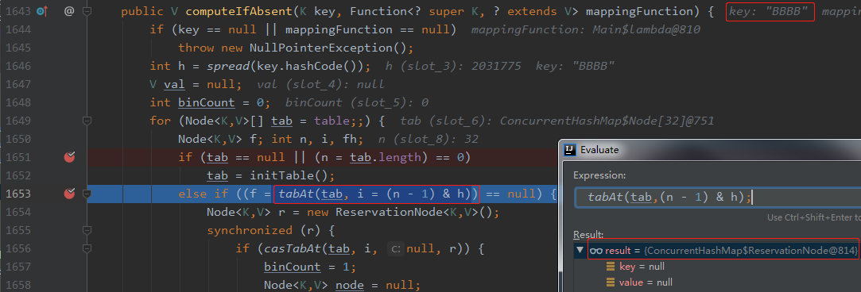
Task: Collapse the for loop fold on line 1649
Action: [87, 121]
